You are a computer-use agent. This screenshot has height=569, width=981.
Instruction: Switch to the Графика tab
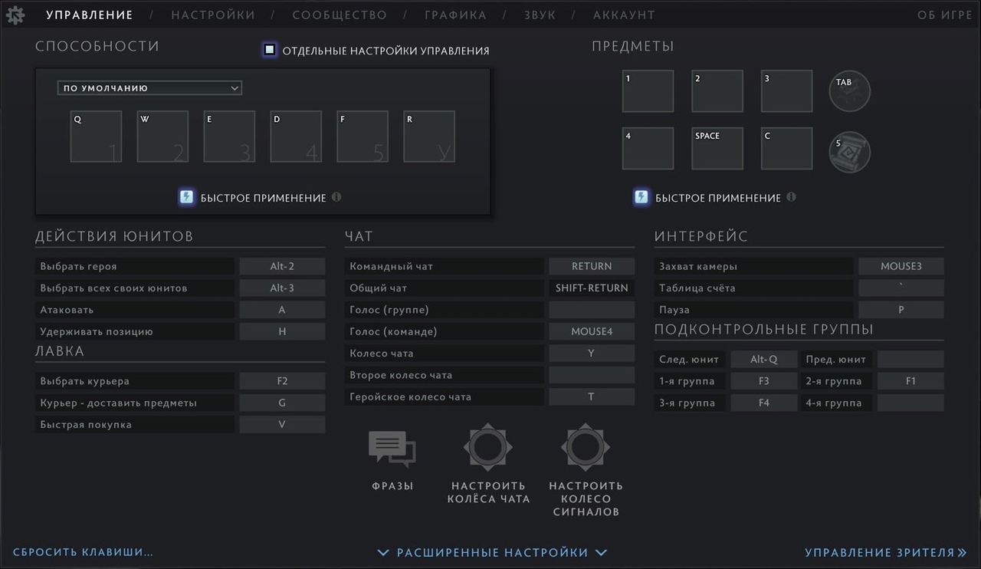455,15
